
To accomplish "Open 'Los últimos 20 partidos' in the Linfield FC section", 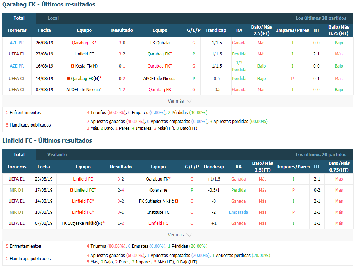I will coord(321,155).
